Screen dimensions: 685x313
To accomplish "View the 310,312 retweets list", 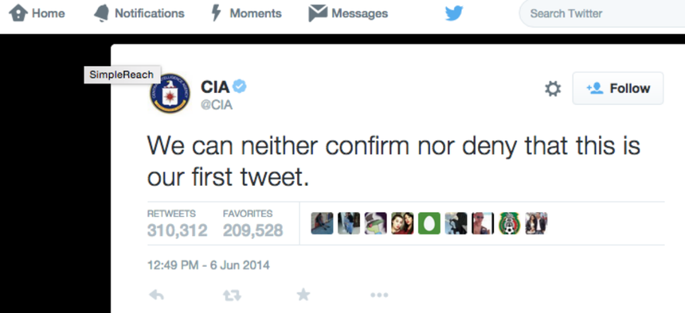I will coord(177,225).
